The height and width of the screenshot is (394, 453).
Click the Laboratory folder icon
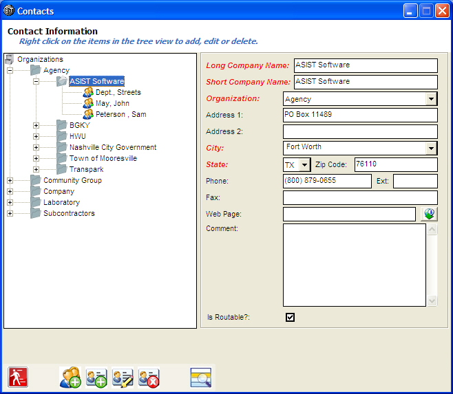(x=36, y=202)
